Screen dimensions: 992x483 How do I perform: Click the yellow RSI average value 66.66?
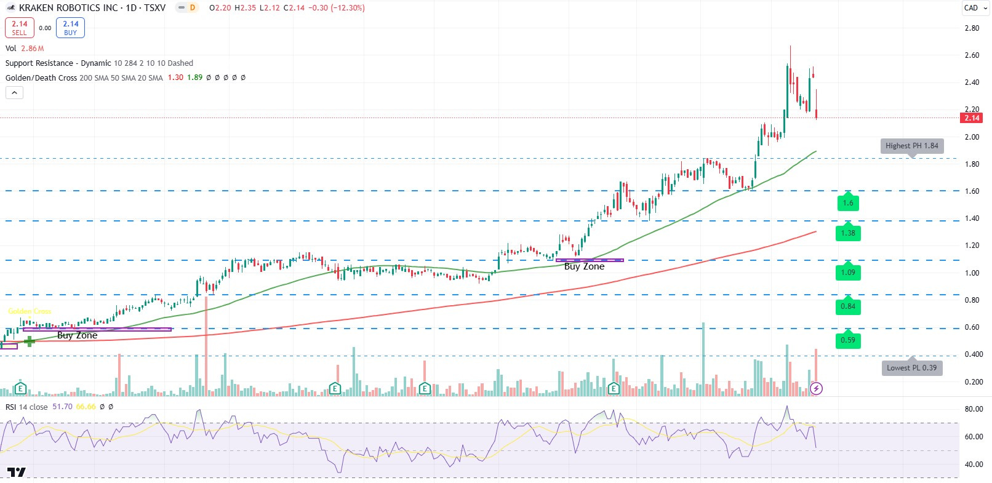[x=86, y=407]
